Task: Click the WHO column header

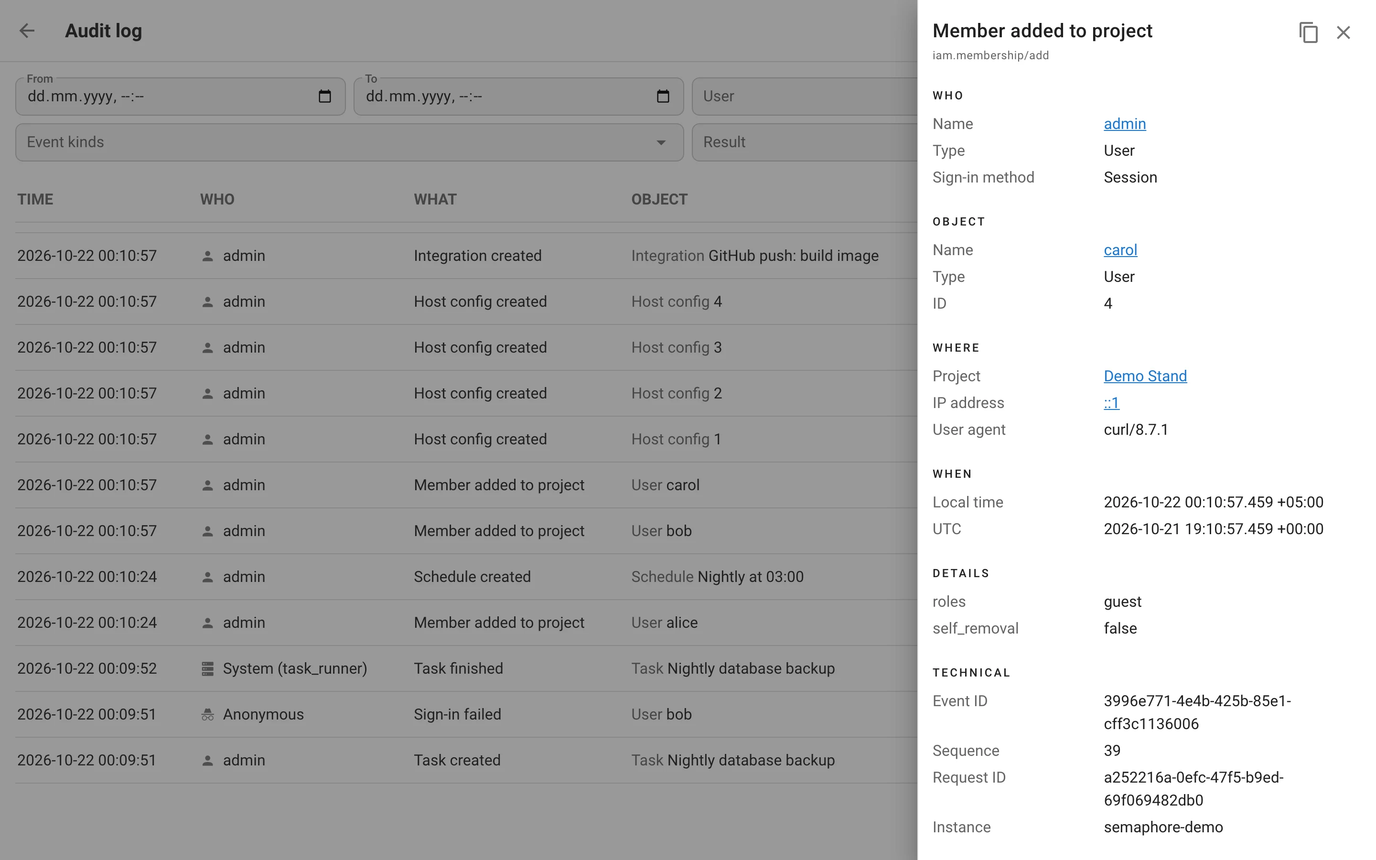Action: pos(217,199)
